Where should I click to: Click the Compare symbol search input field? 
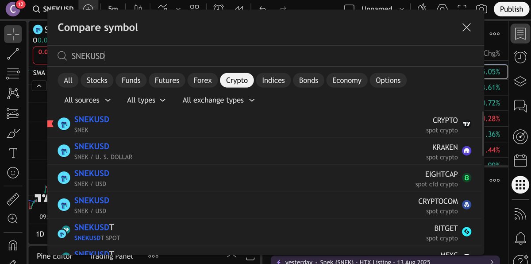tap(265, 56)
